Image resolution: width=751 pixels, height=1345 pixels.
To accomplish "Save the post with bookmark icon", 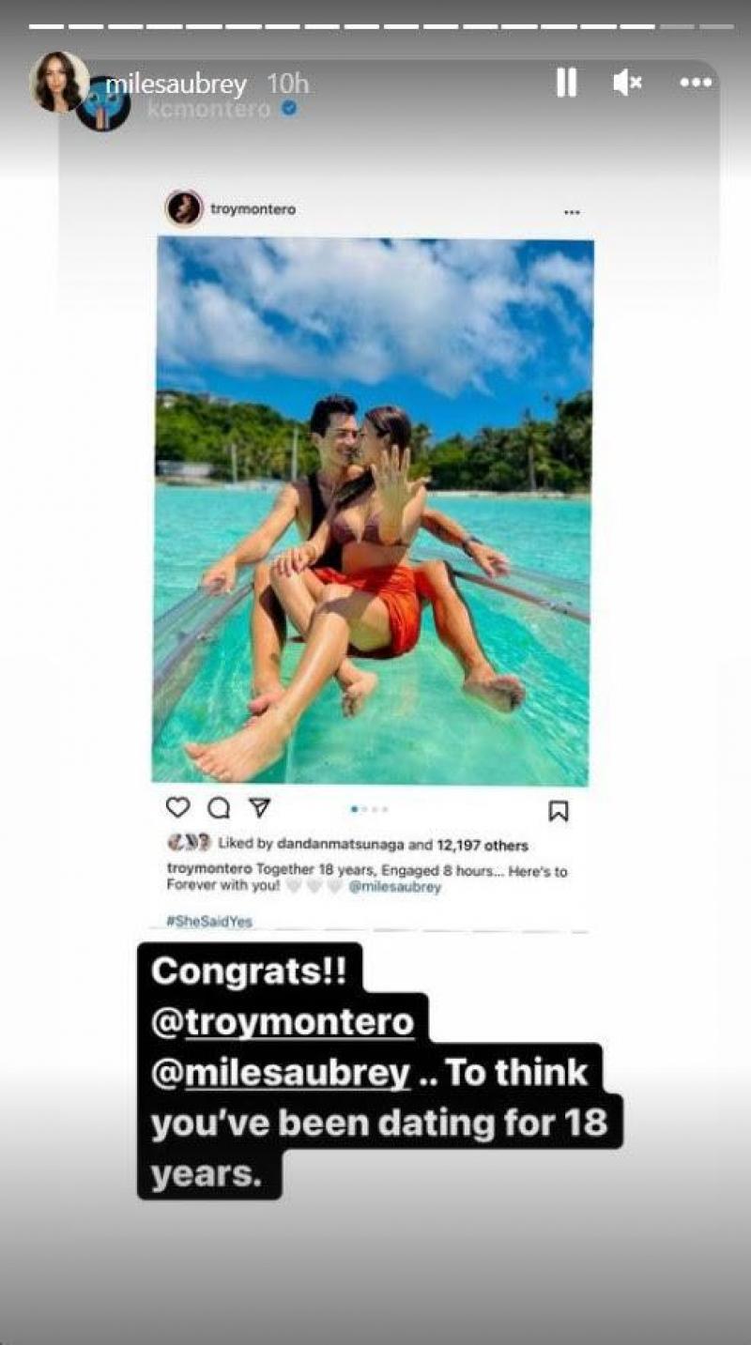I will 558,811.
